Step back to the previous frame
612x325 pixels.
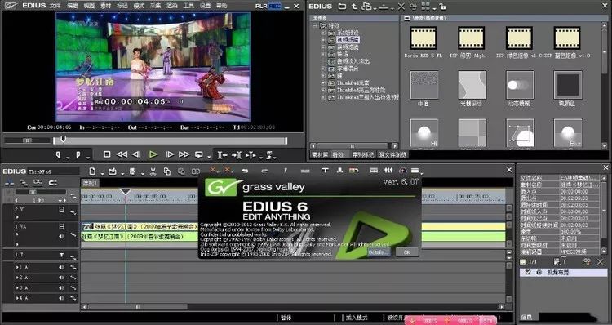point(136,154)
